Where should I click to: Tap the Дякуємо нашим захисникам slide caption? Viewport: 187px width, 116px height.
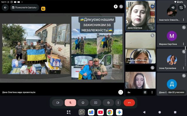coord(97,25)
